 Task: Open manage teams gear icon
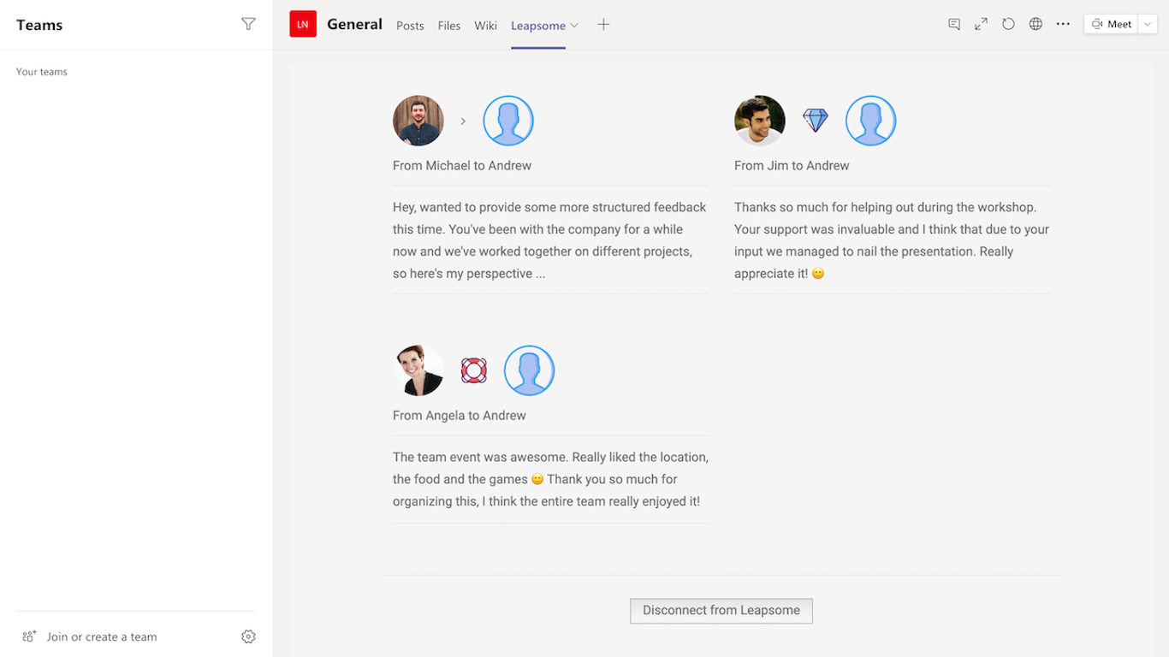(x=248, y=636)
